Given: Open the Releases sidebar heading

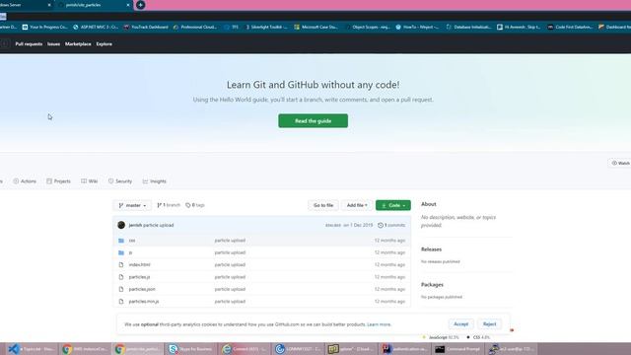Looking at the screenshot, I should pos(431,249).
